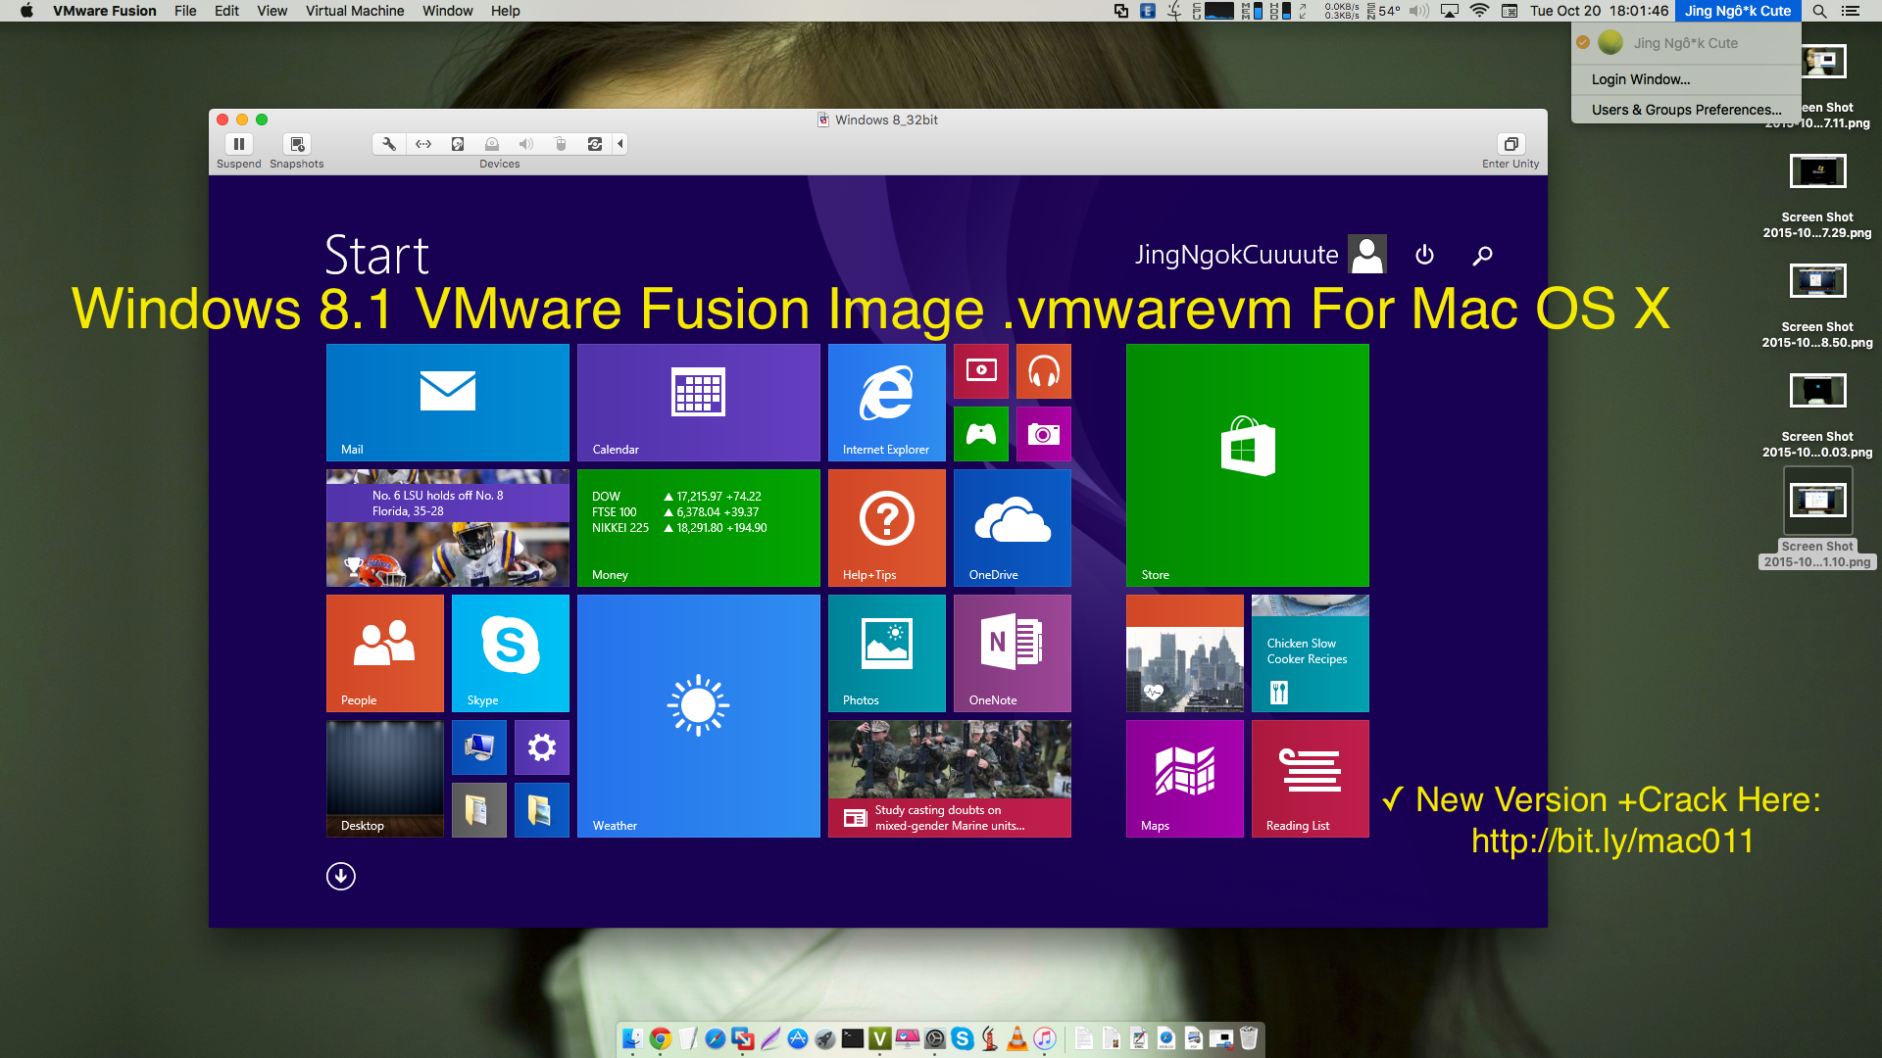Click the Start screen search icon

pyautogui.click(x=1483, y=255)
